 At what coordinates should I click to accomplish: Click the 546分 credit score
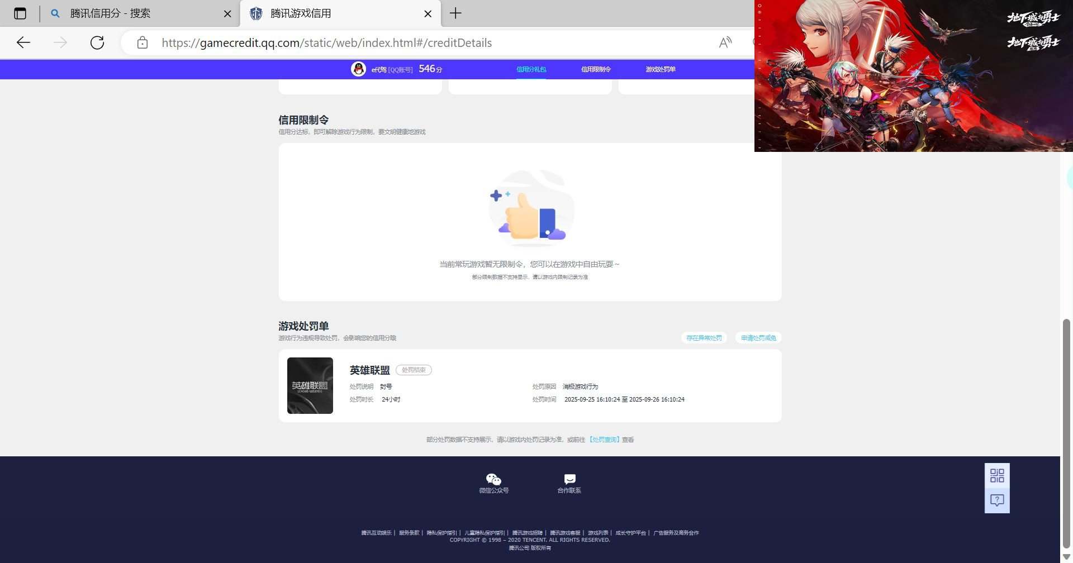pyautogui.click(x=430, y=69)
